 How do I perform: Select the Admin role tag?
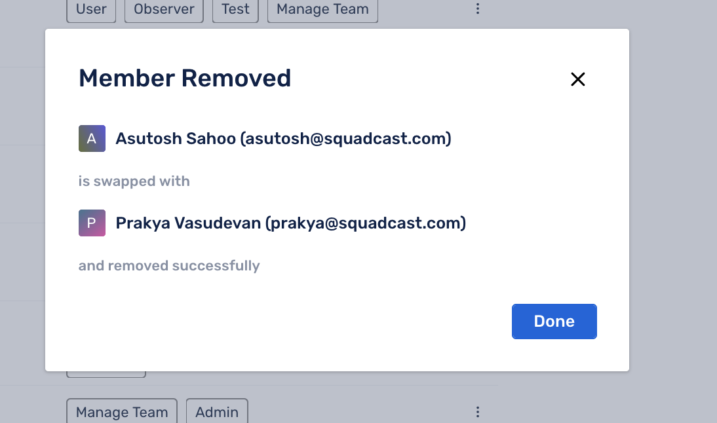pos(217,412)
